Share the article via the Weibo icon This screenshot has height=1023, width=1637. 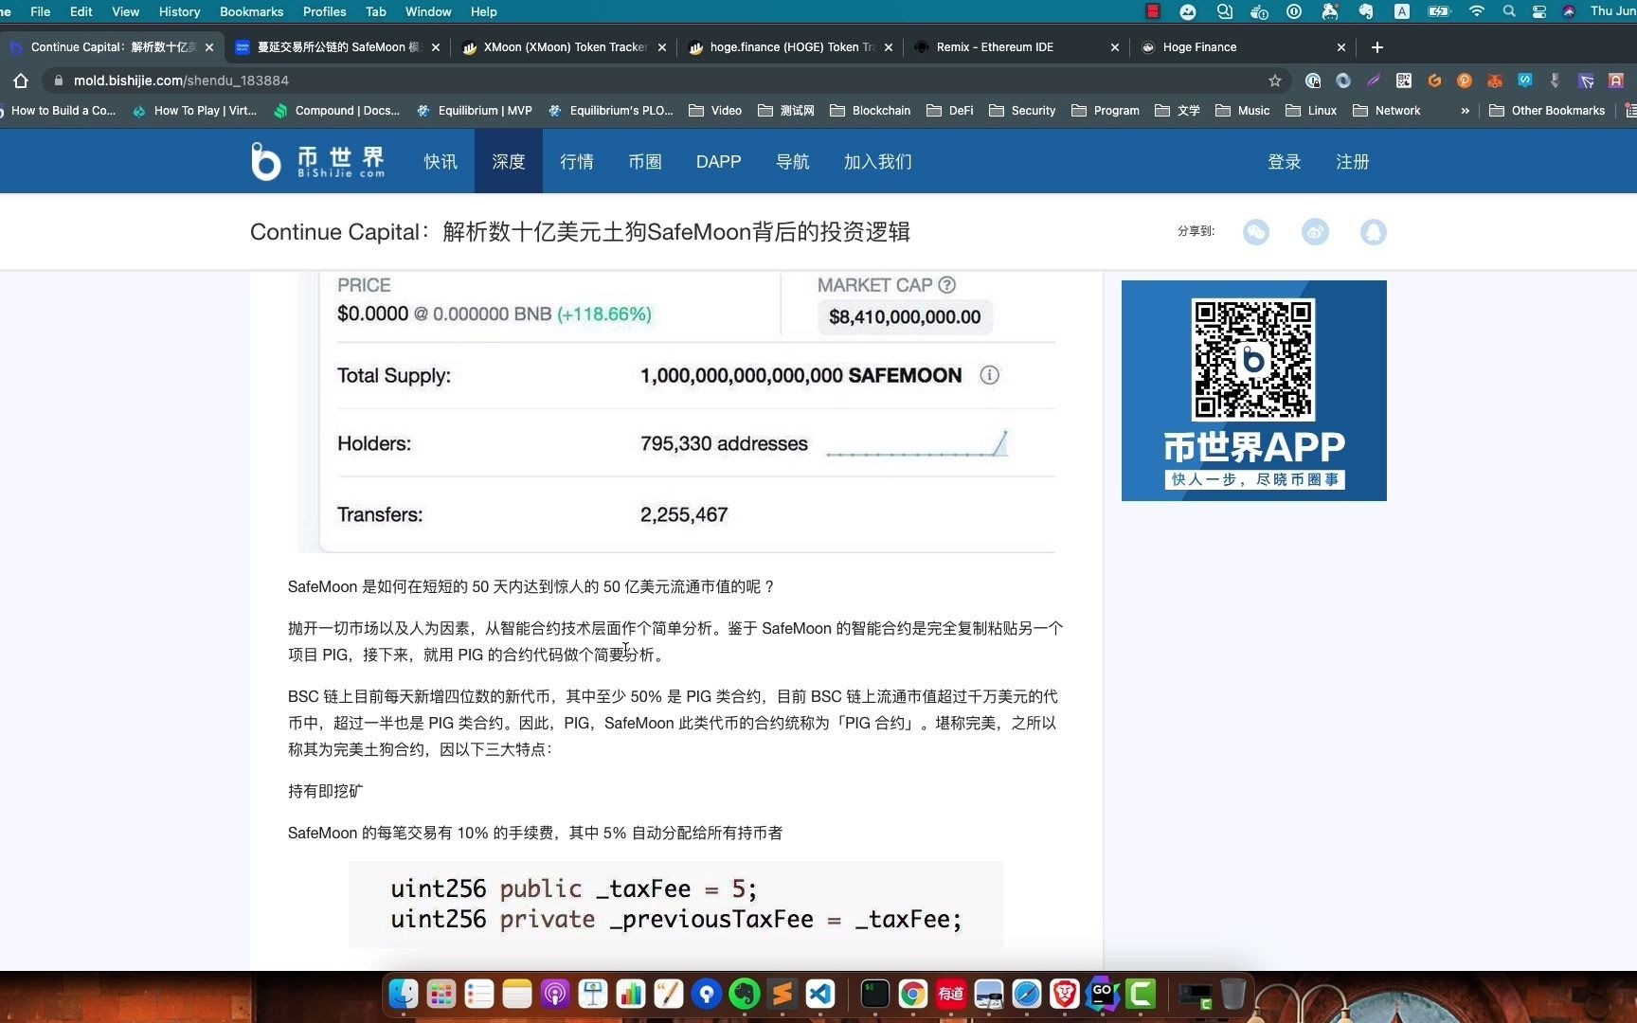point(1315,232)
